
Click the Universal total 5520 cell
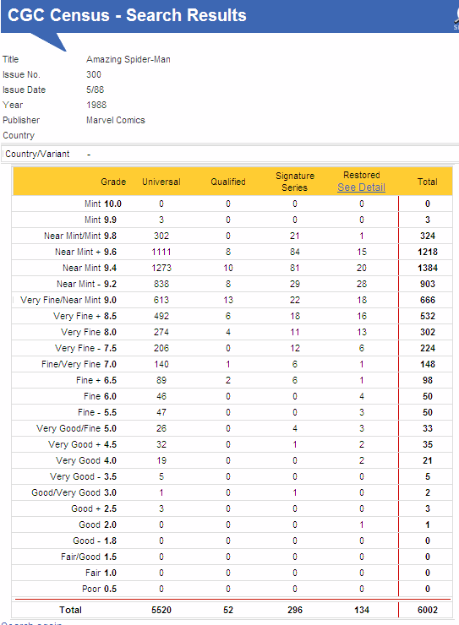(x=161, y=610)
